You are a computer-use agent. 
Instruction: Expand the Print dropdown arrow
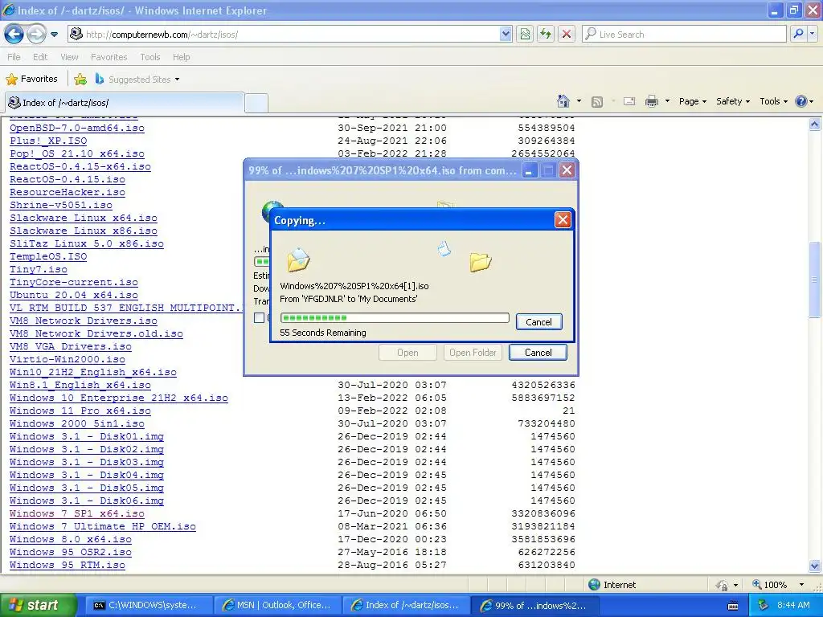point(667,101)
